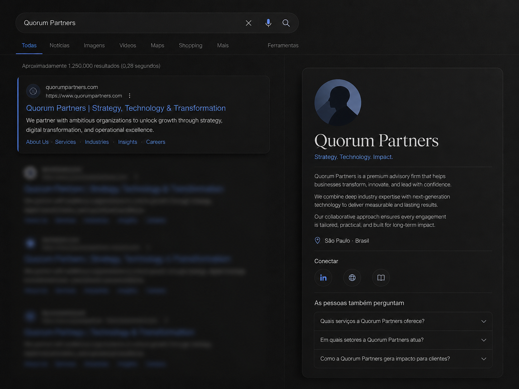
Task: Open the 'Quorum Partners | Strategy, Technology & Transformation' result
Action: pos(126,108)
